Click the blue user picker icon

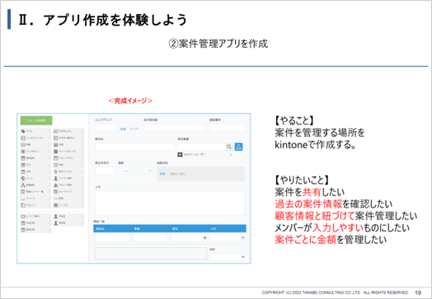coord(238,147)
